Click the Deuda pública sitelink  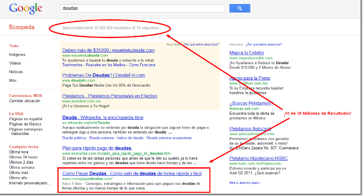point(74,138)
